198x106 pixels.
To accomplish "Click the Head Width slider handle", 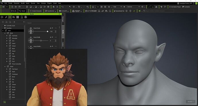I will (41, 41).
